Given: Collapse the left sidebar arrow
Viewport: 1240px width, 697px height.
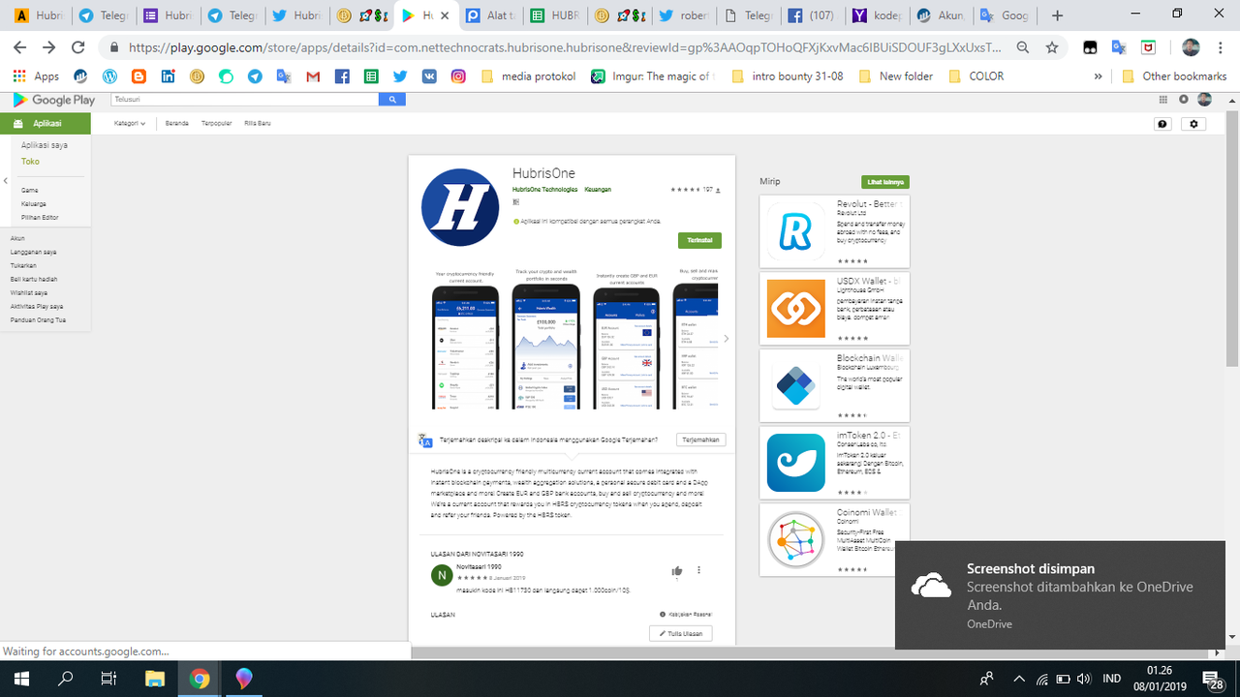Looking at the screenshot, I should (5, 181).
